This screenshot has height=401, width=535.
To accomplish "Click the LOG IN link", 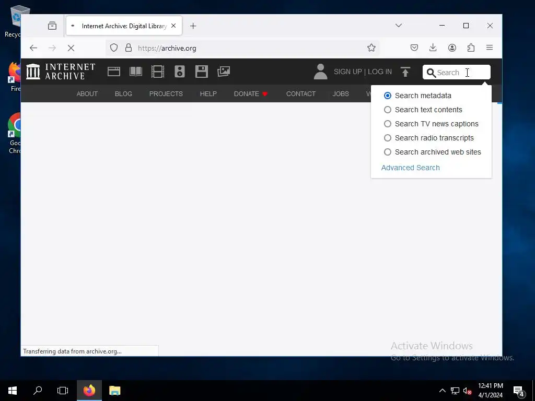I will [x=380, y=72].
